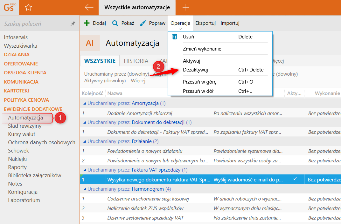This screenshot has height=224, width=341.
Task: Click Dodaj toolbar button
Action: pyautogui.click(x=95, y=23)
